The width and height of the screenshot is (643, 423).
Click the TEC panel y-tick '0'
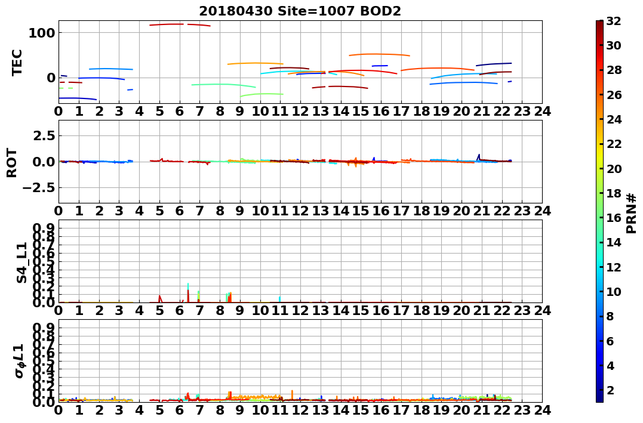[x=51, y=78]
